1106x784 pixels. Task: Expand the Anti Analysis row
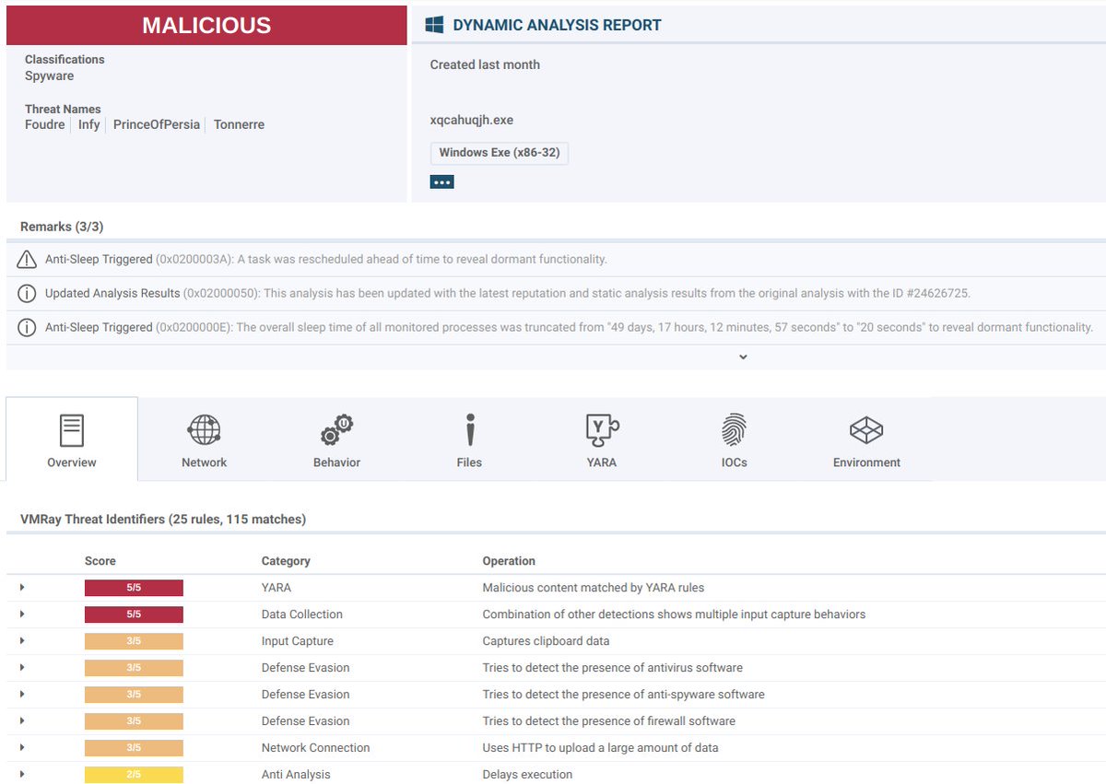point(22,775)
